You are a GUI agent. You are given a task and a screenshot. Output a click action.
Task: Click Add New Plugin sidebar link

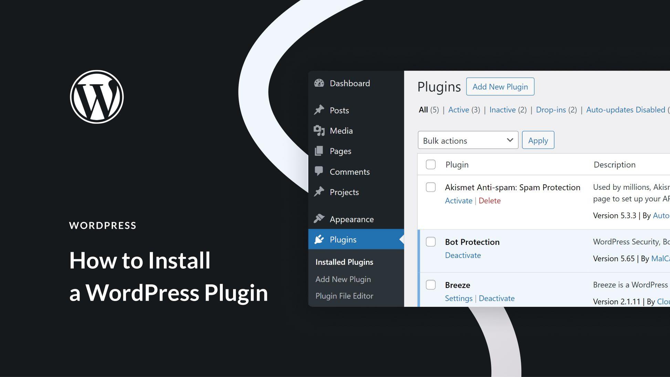click(x=343, y=279)
